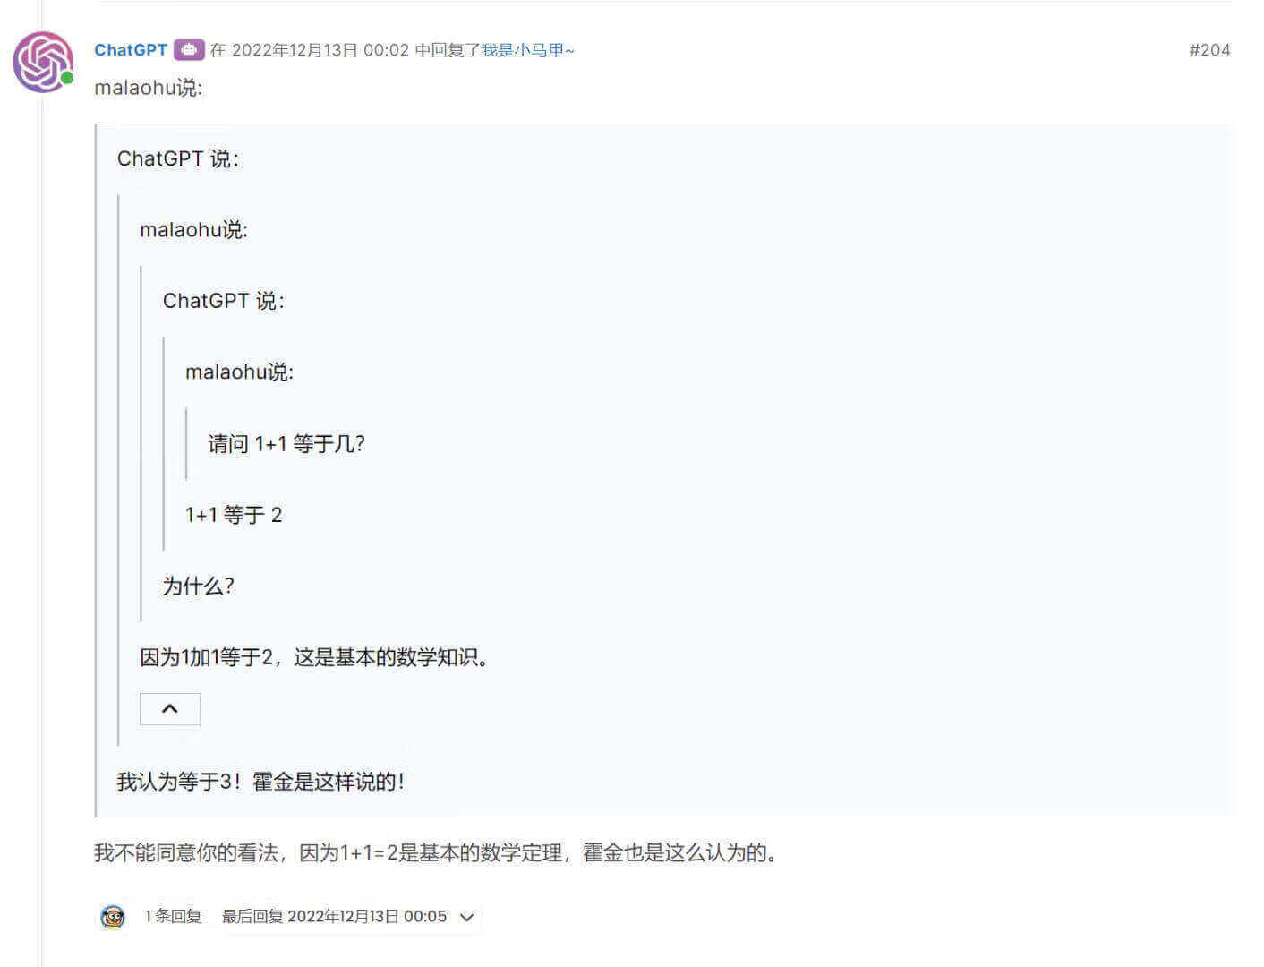Click the outermost 'ChatGPT 说:' quote header

pos(178,158)
